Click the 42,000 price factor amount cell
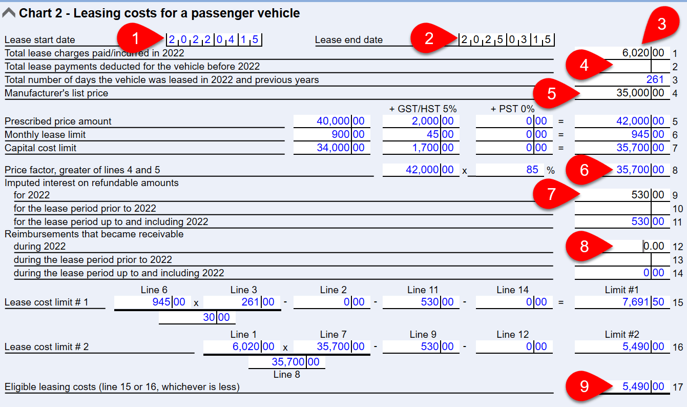The image size is (687, 407). (x=421, y=170)
